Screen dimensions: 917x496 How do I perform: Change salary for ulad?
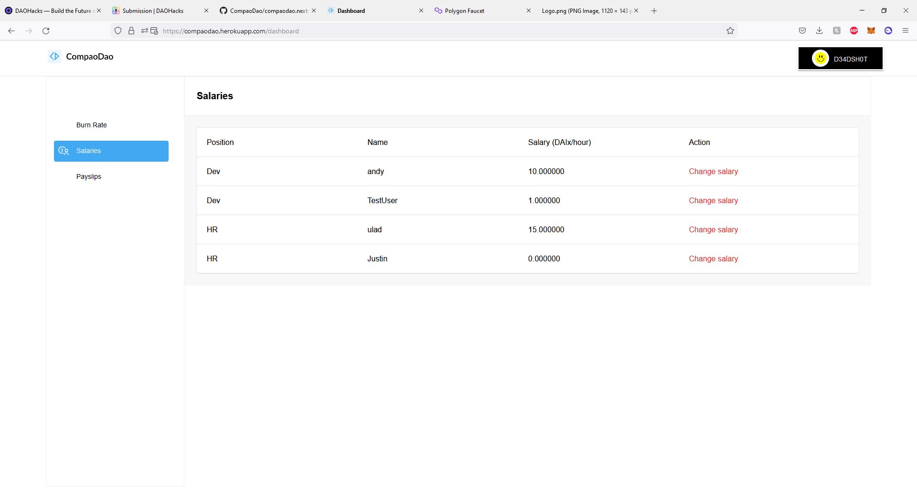coord(713,229)
